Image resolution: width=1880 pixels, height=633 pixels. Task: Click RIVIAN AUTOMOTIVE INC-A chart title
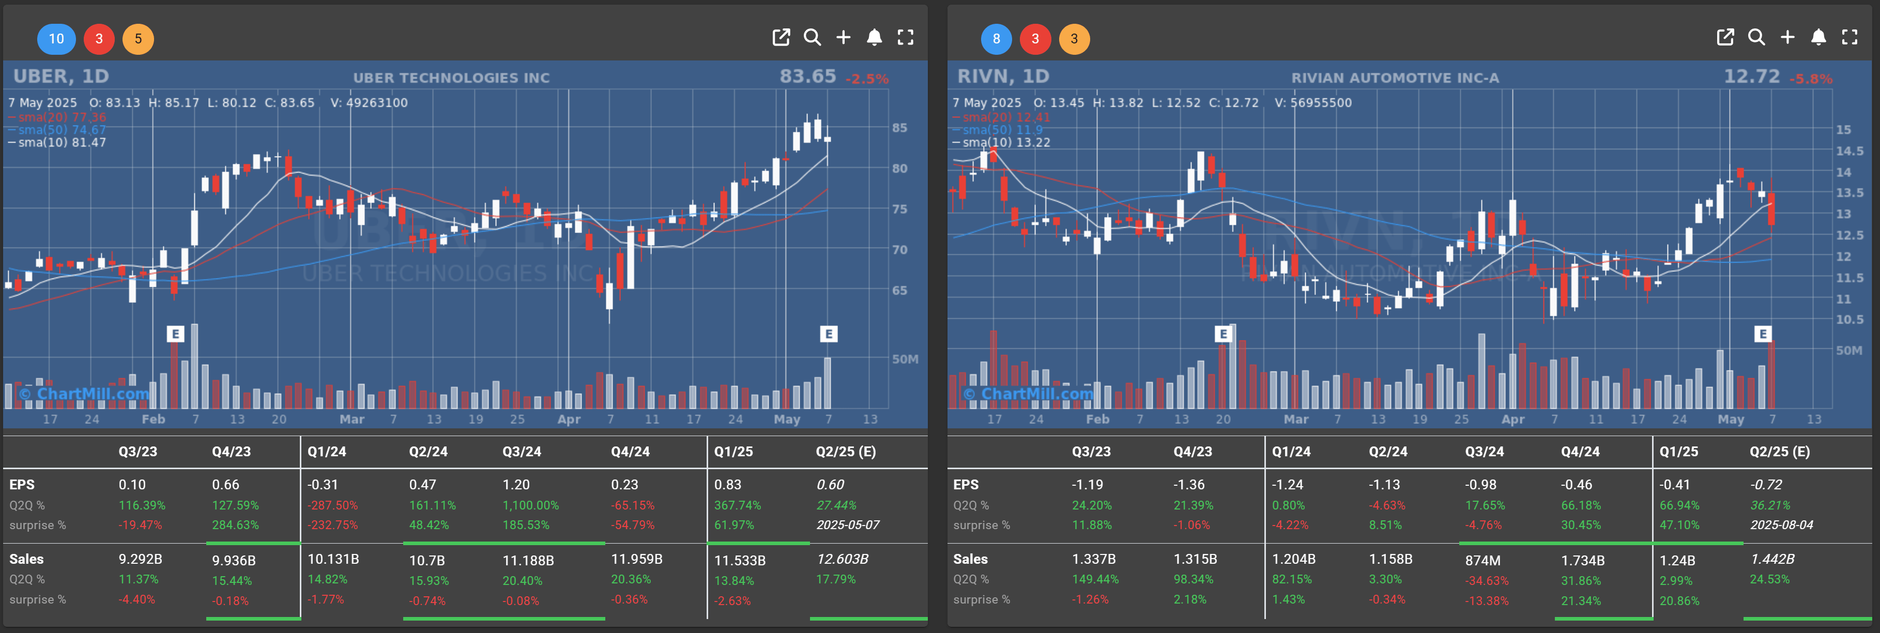1396,78
